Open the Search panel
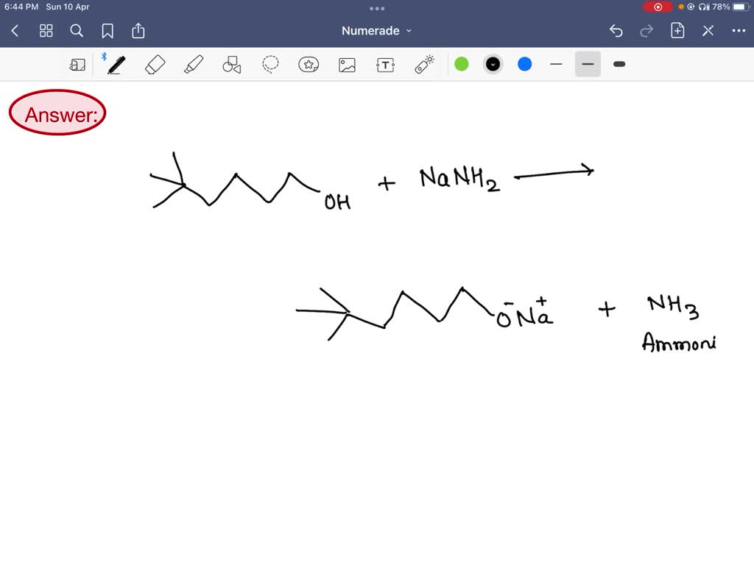 point(77,31)
